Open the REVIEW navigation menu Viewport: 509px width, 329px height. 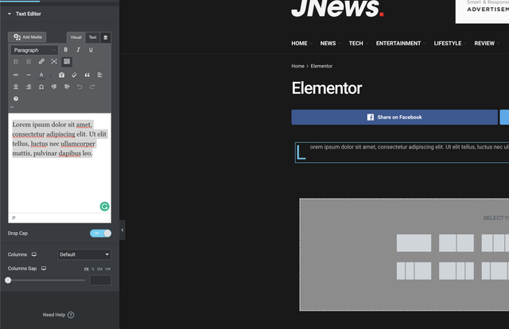click(487, 44)
